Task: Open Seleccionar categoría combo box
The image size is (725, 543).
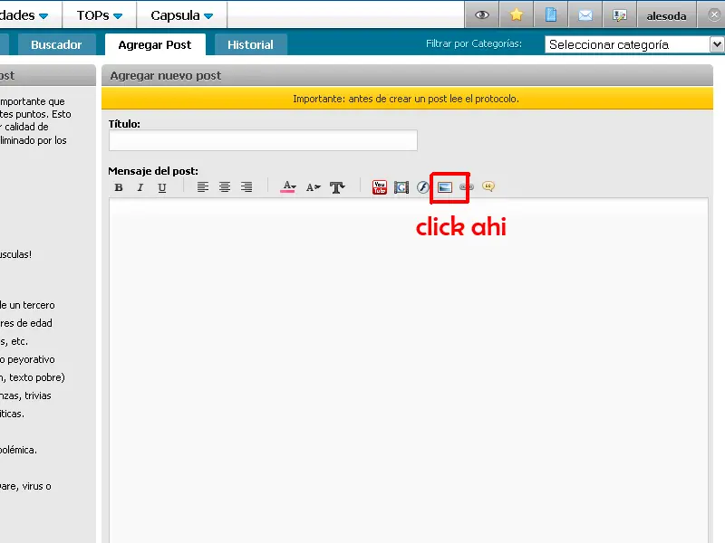Action: coord(633,44)
